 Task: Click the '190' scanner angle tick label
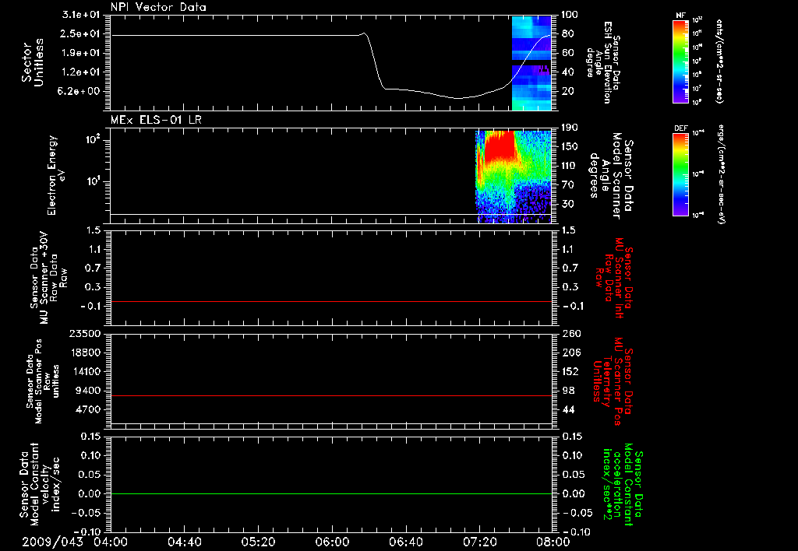click(570, 128)
